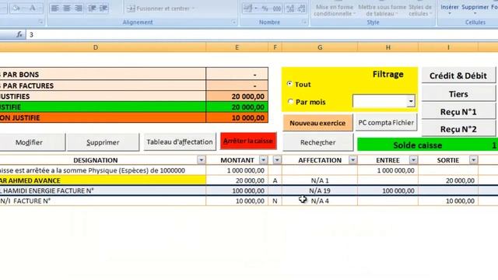Screen dimensions: 498x280
Task: Open the DESIGNATION column filter arrow
Action: click(x=201, y=160)
